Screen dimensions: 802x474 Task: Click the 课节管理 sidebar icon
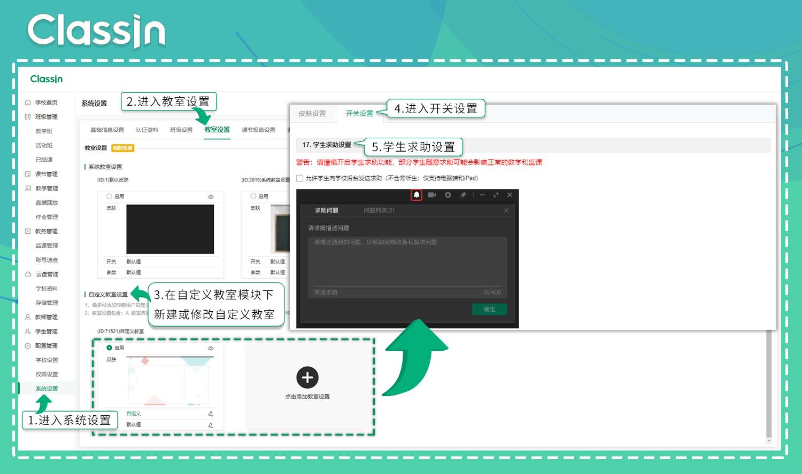coord(28,174)
